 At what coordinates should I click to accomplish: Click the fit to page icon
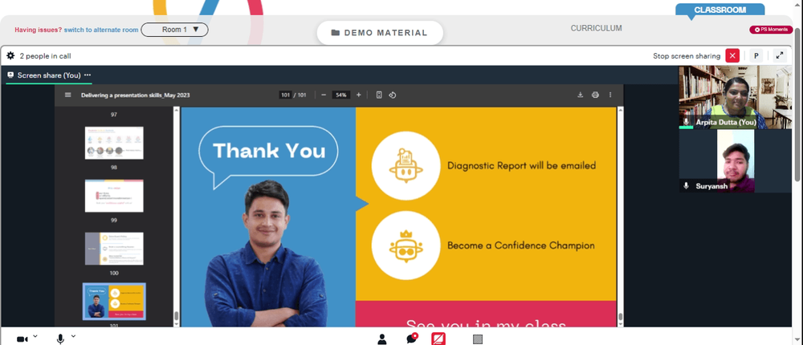pos(379,95)
